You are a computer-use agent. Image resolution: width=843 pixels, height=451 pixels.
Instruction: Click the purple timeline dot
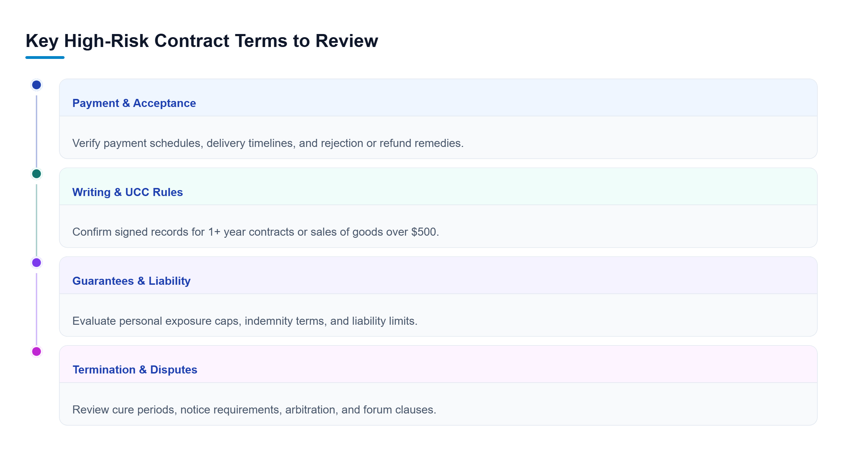pos(37,263)
